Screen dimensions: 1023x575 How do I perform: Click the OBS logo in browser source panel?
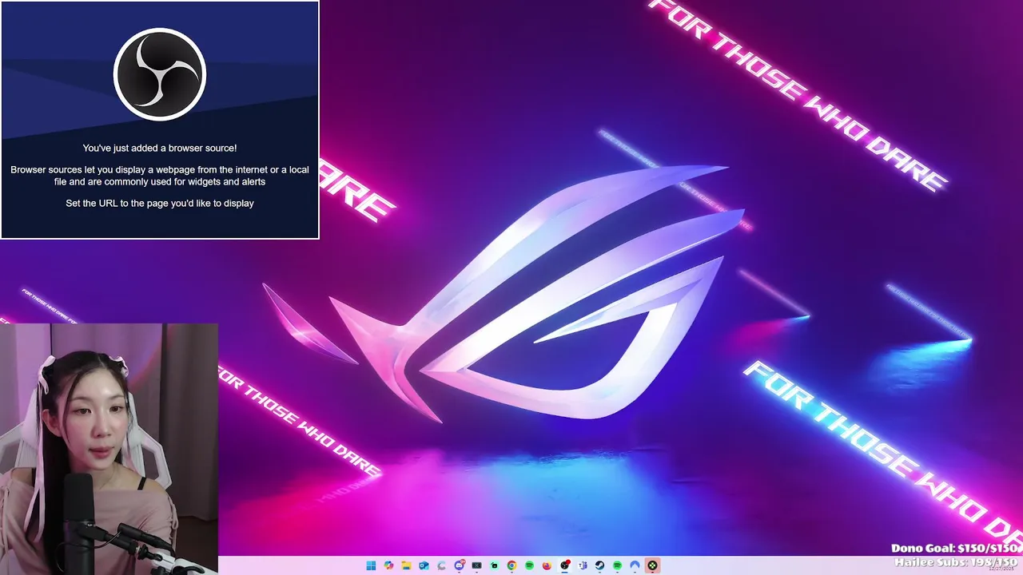coord(160,74)
